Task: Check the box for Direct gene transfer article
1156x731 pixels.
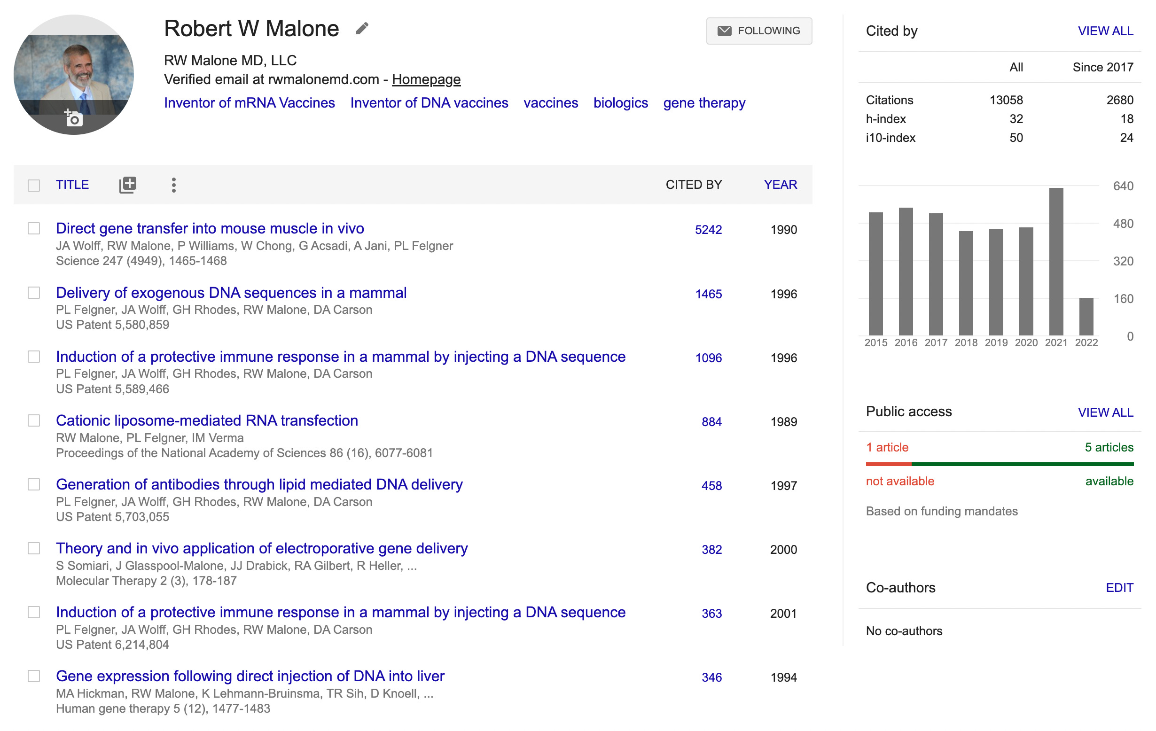Action: point(34,228)
